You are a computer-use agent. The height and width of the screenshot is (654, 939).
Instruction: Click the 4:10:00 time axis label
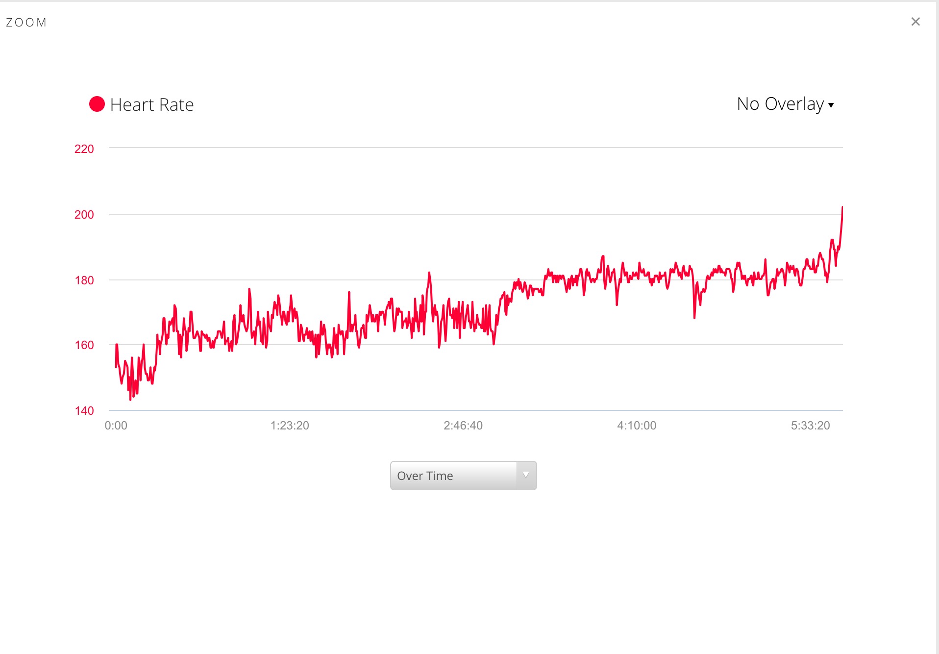click(637, 426)
